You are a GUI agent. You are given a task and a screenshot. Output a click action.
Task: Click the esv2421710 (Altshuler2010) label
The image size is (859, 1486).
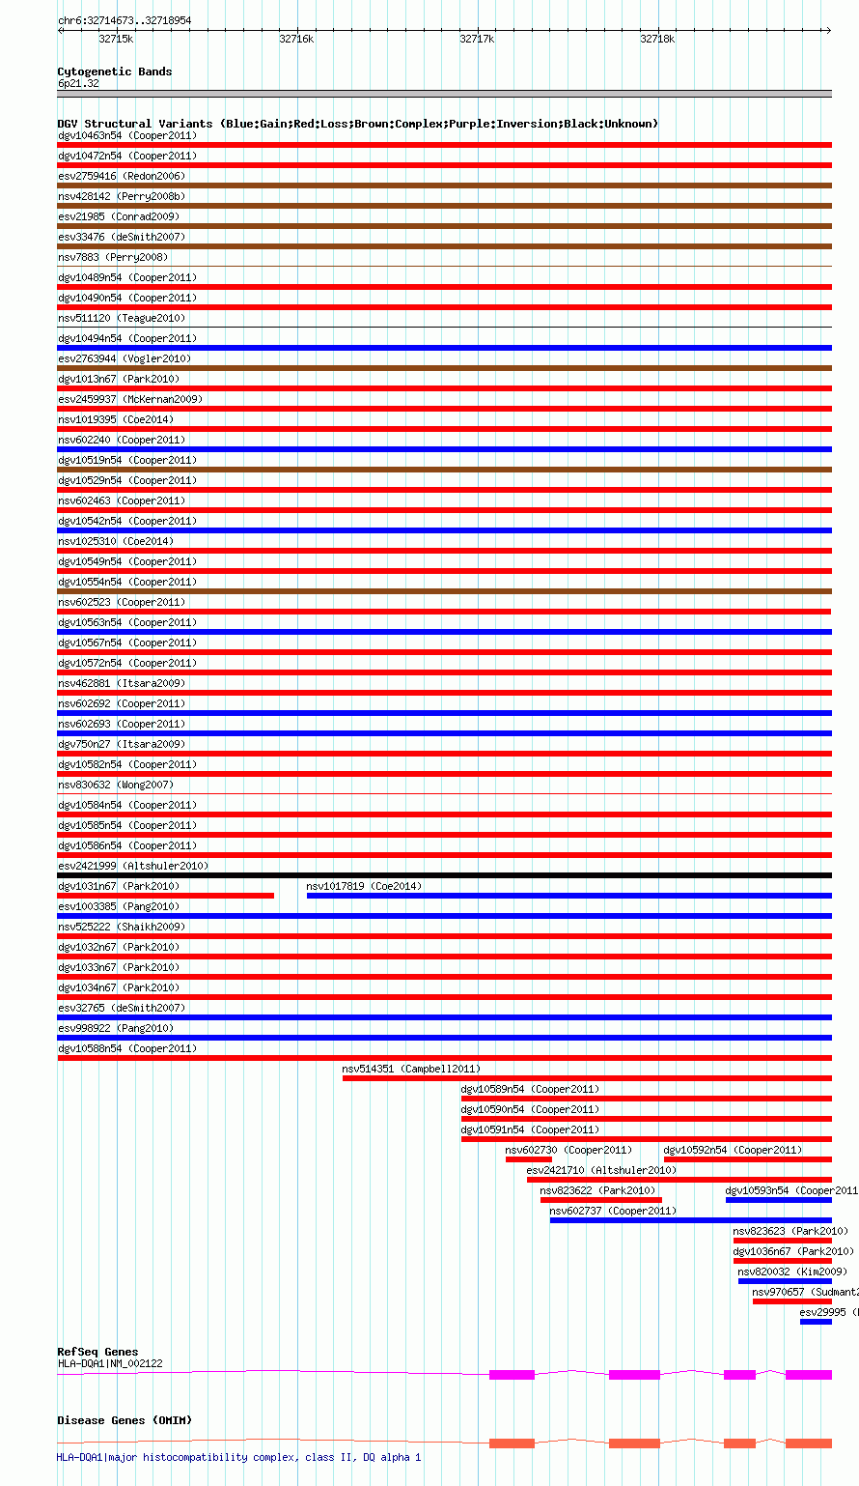(602, 1170)
